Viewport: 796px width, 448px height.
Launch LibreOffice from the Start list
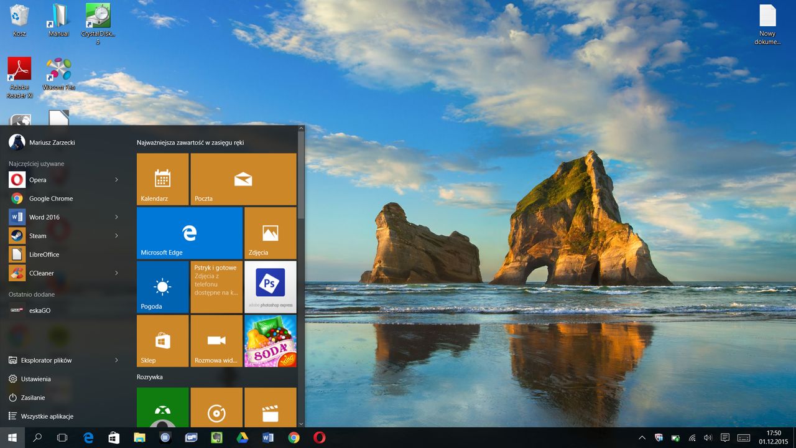(x=65, y=254)
